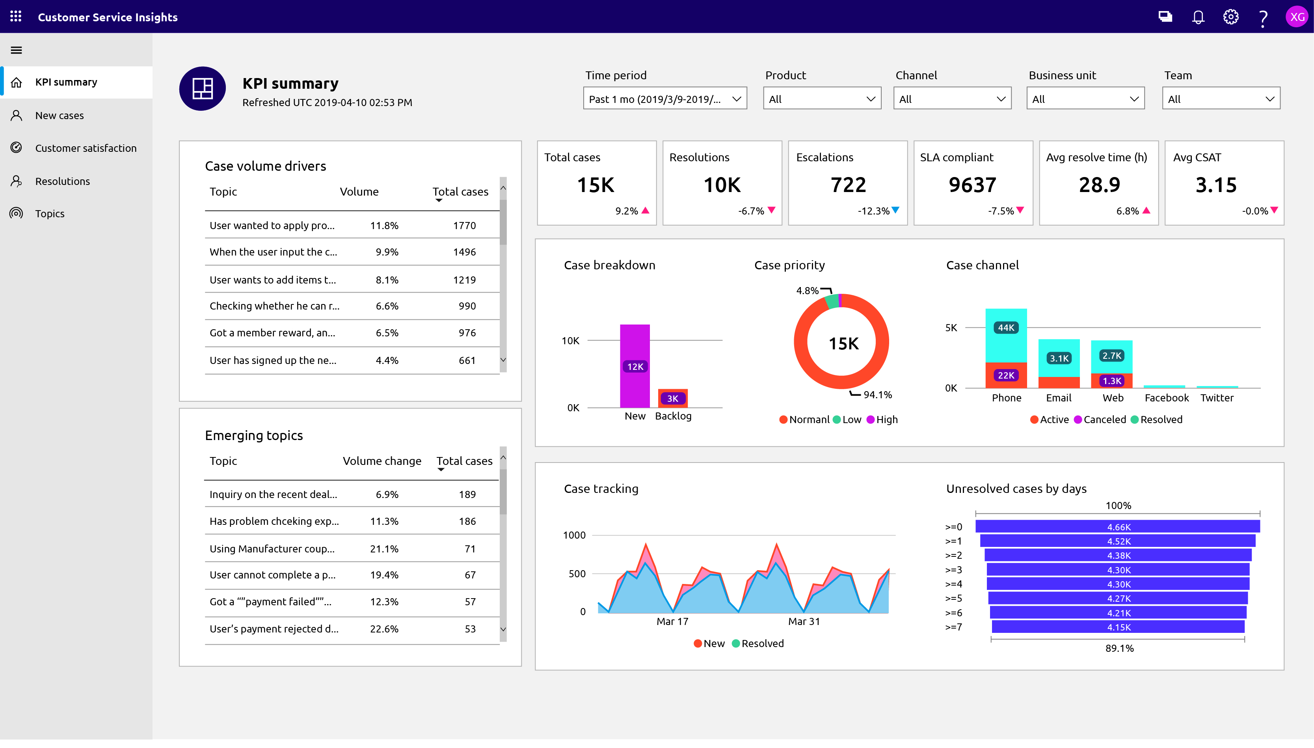Select the Using Manufacturer coup... emerging topic

[x=272, y=548]
